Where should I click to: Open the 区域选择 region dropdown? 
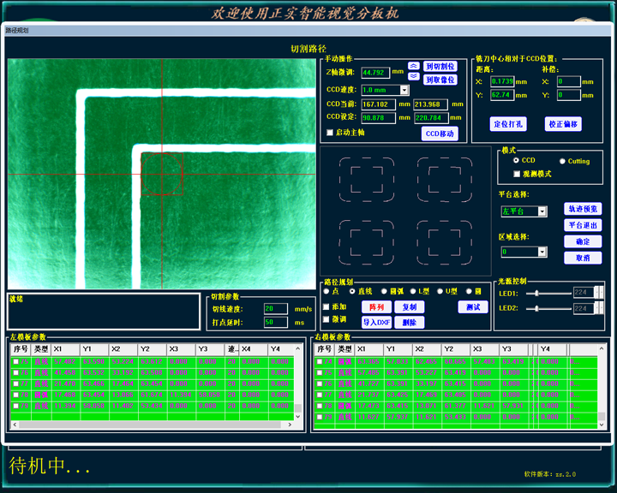[x=542, y=252]
